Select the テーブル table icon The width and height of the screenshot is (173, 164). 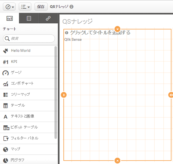tap(5, 105)
